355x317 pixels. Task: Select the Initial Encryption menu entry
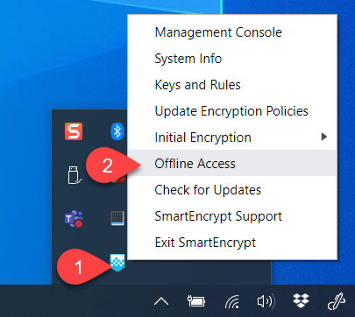pyautogui.click(x=232, y=137)
